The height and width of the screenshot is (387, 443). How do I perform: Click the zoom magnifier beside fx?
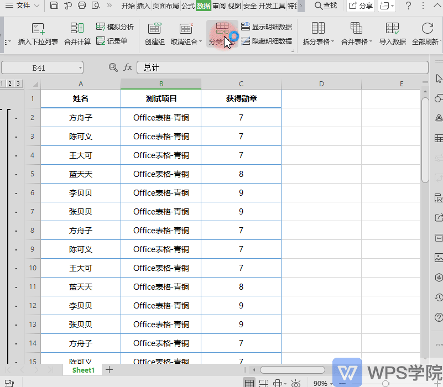click(x=113, y=67)
